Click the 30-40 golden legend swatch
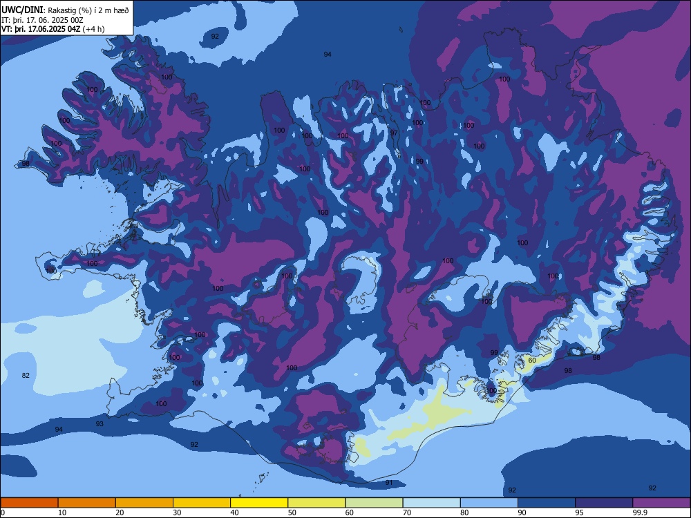This screenshot has width=691, height=518. [x=202, y=503]
